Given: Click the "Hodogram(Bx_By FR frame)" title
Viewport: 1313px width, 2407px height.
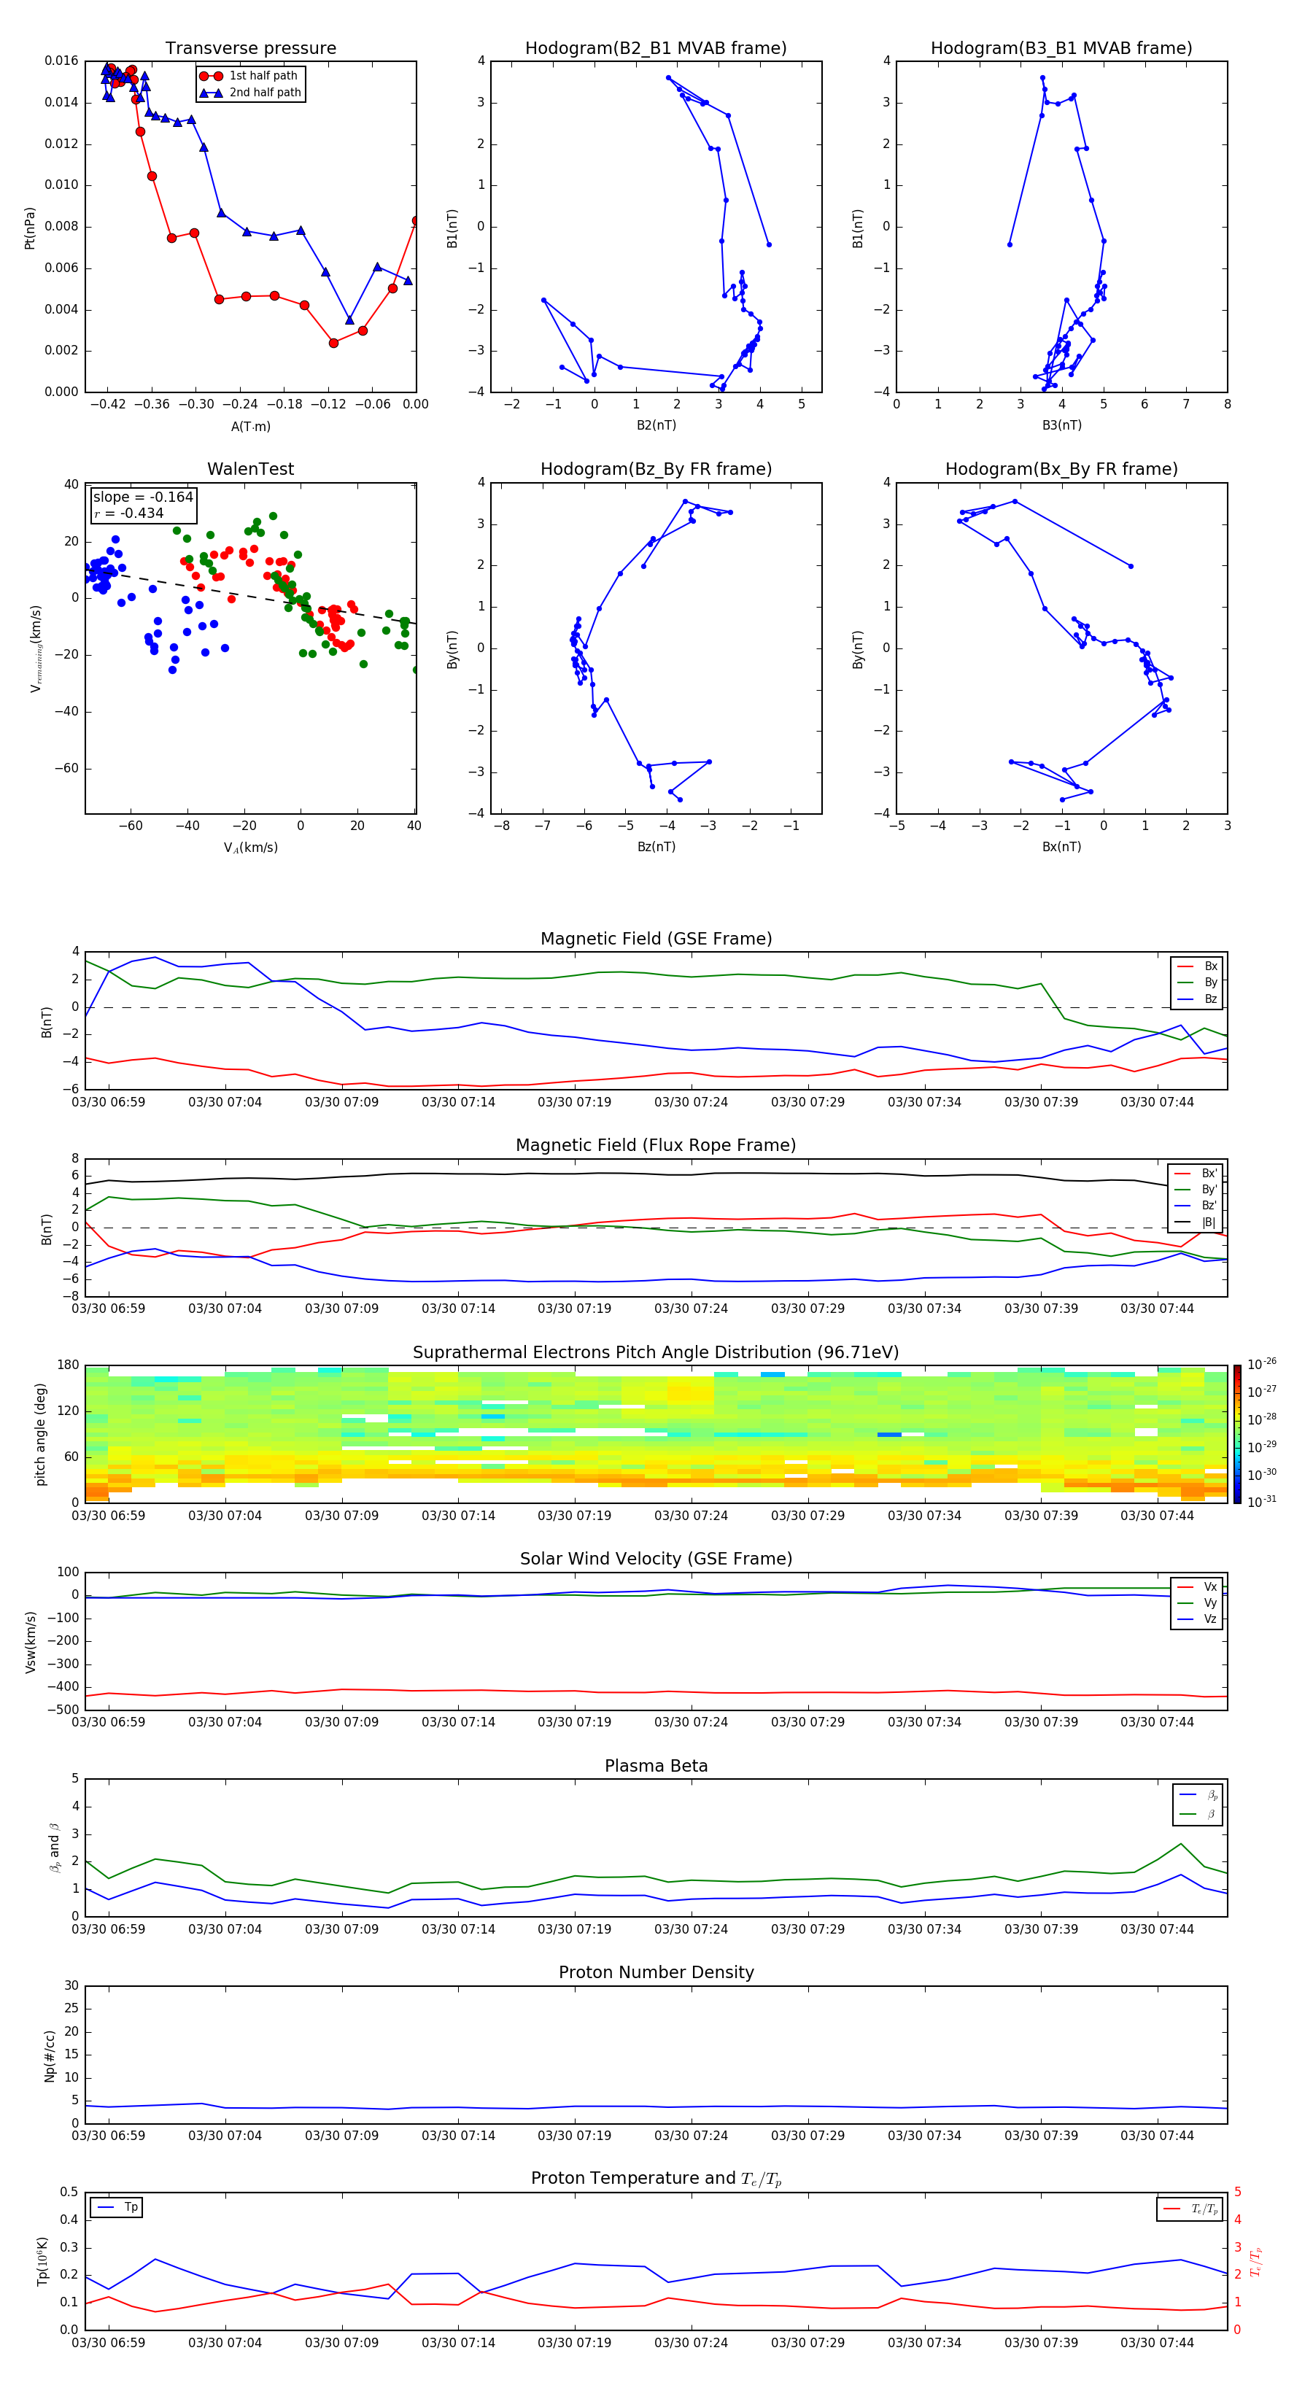Looking at the screenshot, I should [1061, 469].
